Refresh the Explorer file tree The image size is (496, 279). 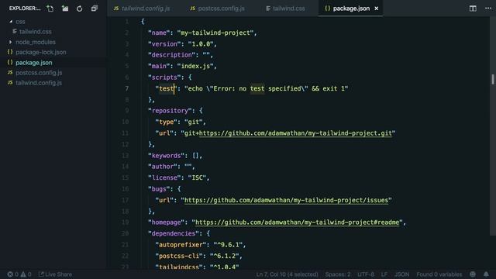click(x=79, y=9)
